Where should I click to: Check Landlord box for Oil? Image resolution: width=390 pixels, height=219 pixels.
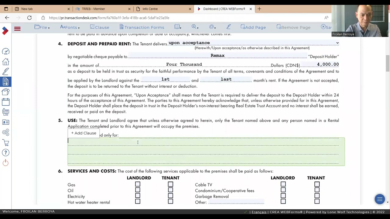click(138, 190)
